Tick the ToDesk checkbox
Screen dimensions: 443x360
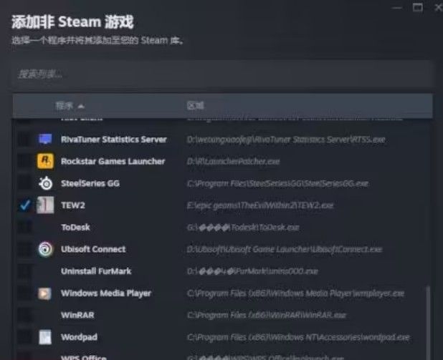click(x=25, y=227)
